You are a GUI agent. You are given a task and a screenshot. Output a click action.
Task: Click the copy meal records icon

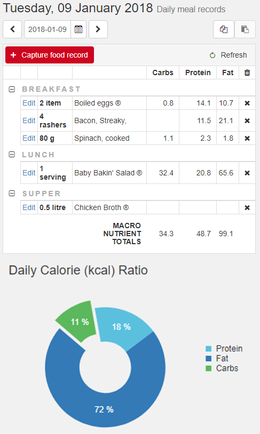[224, 29]
